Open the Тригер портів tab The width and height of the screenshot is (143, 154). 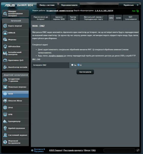(73, 18)
